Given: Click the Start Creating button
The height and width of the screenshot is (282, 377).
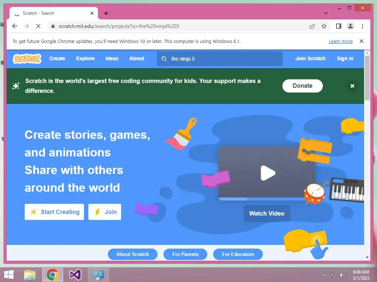Looking at the screenshot, I should pyautogui.click(x=54, y=212).
